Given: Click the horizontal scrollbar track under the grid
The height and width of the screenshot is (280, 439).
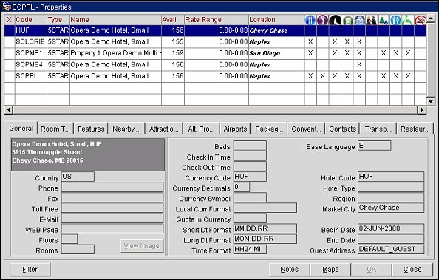Looking at the screenshot, I should (x=215, y=109).
